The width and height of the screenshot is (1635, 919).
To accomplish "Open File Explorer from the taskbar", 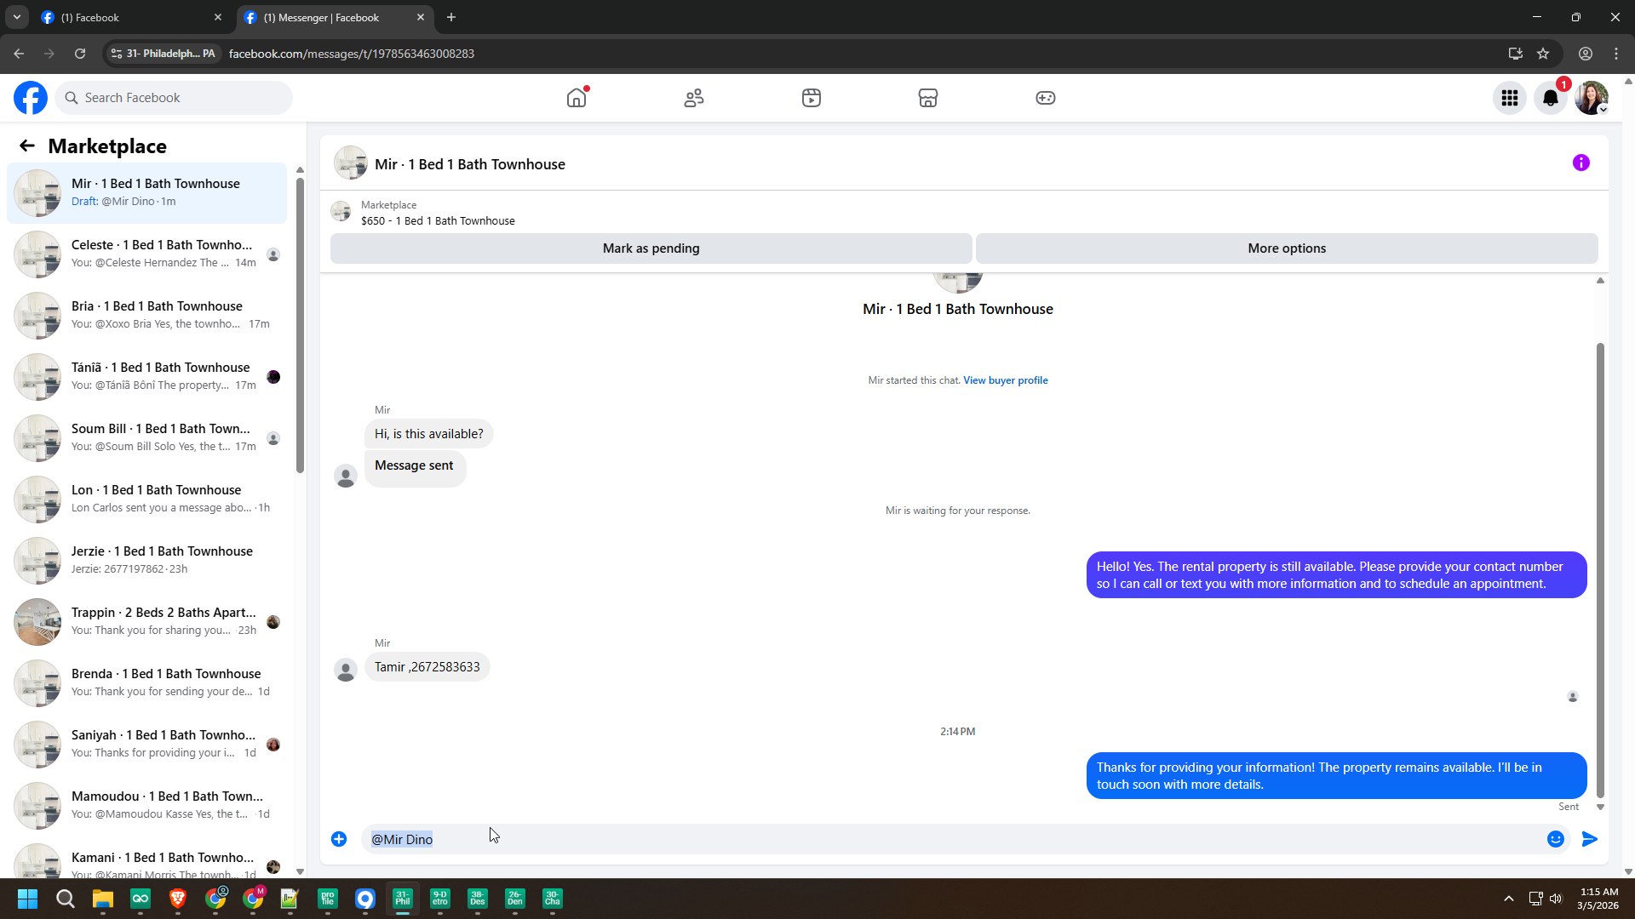I will pos(103,899).
